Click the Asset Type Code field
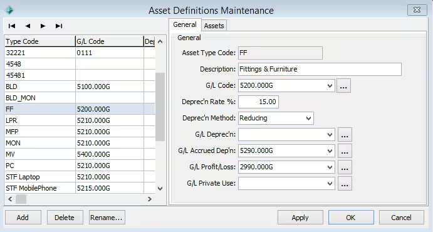 pos(280,53)
